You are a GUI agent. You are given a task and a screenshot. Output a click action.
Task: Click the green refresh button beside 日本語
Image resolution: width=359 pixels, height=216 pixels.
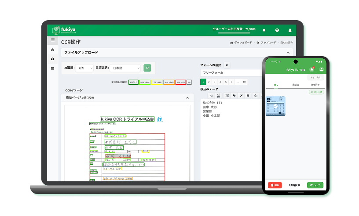(x=147, y=68)
